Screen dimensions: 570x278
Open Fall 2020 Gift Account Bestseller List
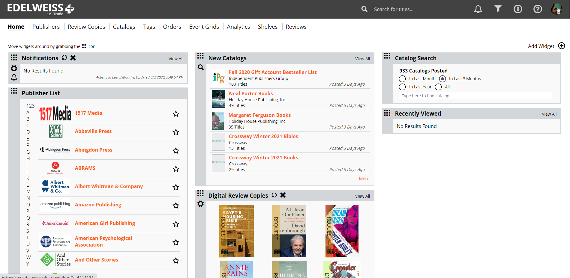pyautogui.click(x=273, y=72)
